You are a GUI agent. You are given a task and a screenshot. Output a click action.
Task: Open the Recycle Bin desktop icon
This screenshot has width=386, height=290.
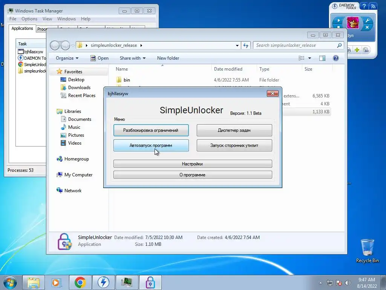pos(367,250)
